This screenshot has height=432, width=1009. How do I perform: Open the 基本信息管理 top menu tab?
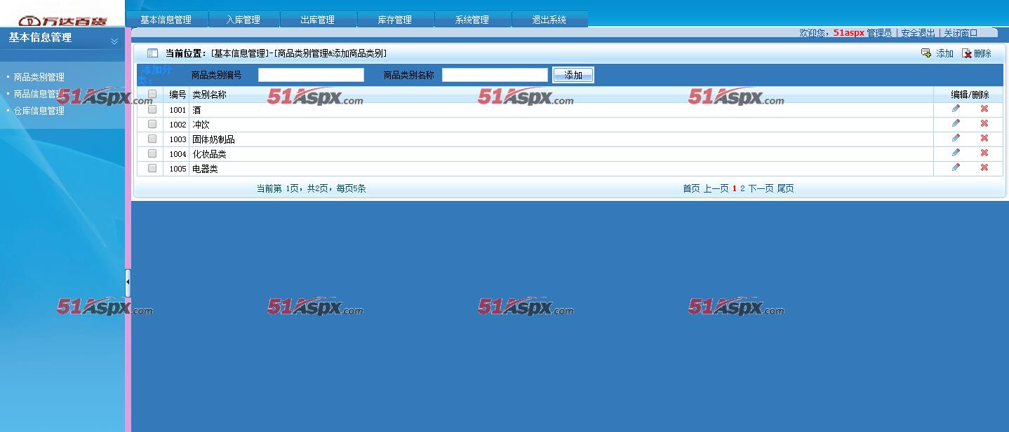click(166, 20)
